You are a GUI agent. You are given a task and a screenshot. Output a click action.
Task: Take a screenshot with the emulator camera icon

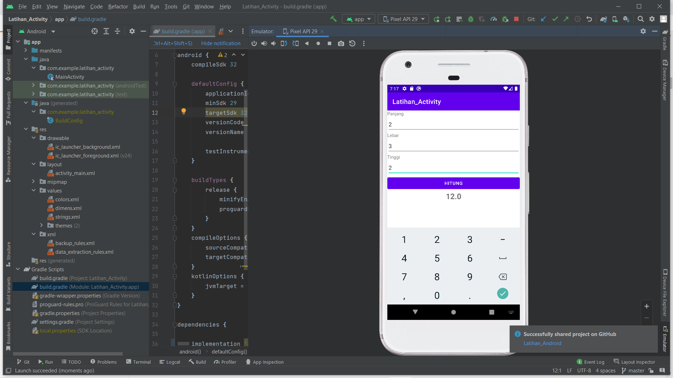click(341, 43)
